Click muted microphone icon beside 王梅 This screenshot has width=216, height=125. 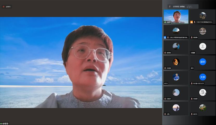point(165,114)
